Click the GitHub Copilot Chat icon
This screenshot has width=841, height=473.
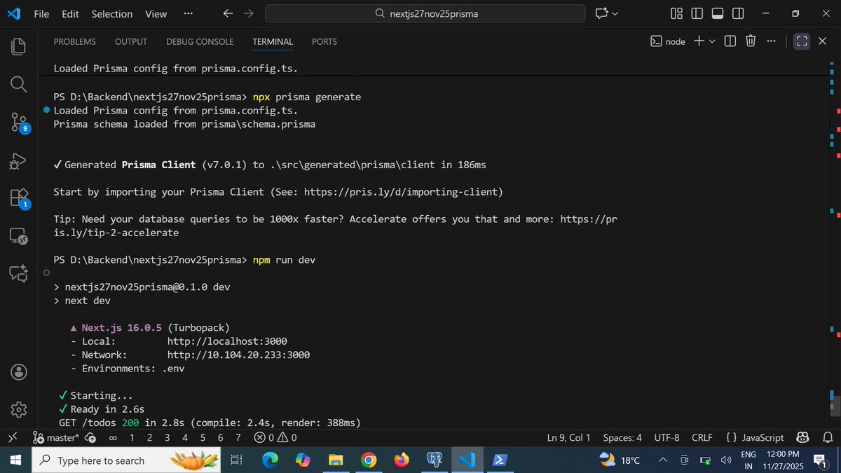(x=18, y=273)
